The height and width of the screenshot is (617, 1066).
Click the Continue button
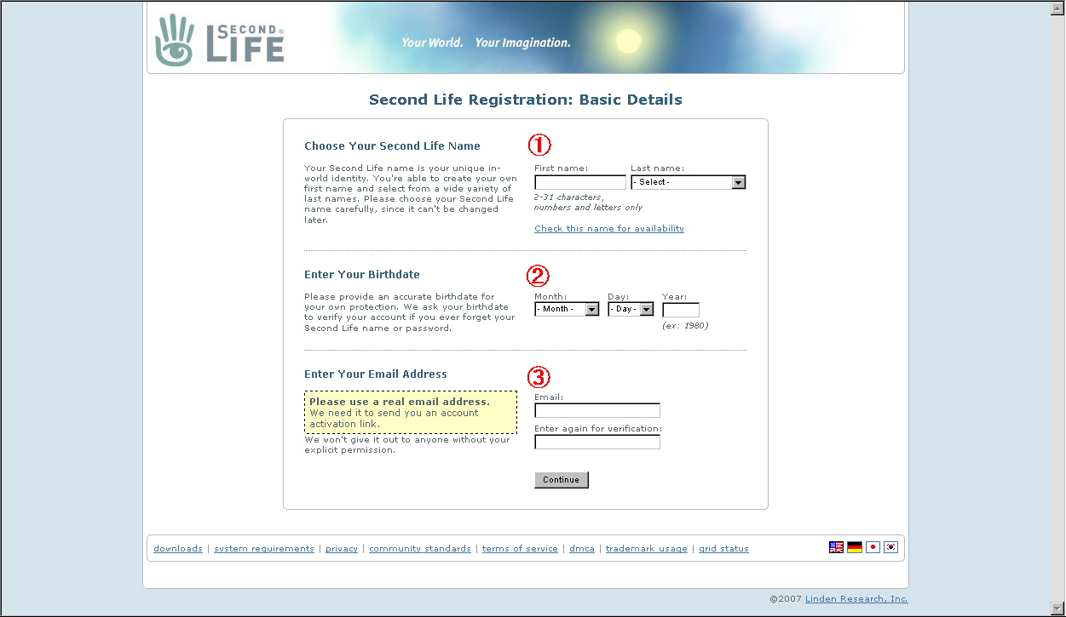point(562,480)
